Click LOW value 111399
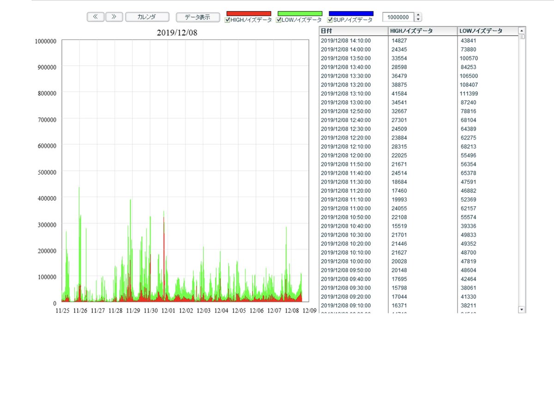Image resolution: width=554 pixels, height=416 pixels. coord(469,93)
